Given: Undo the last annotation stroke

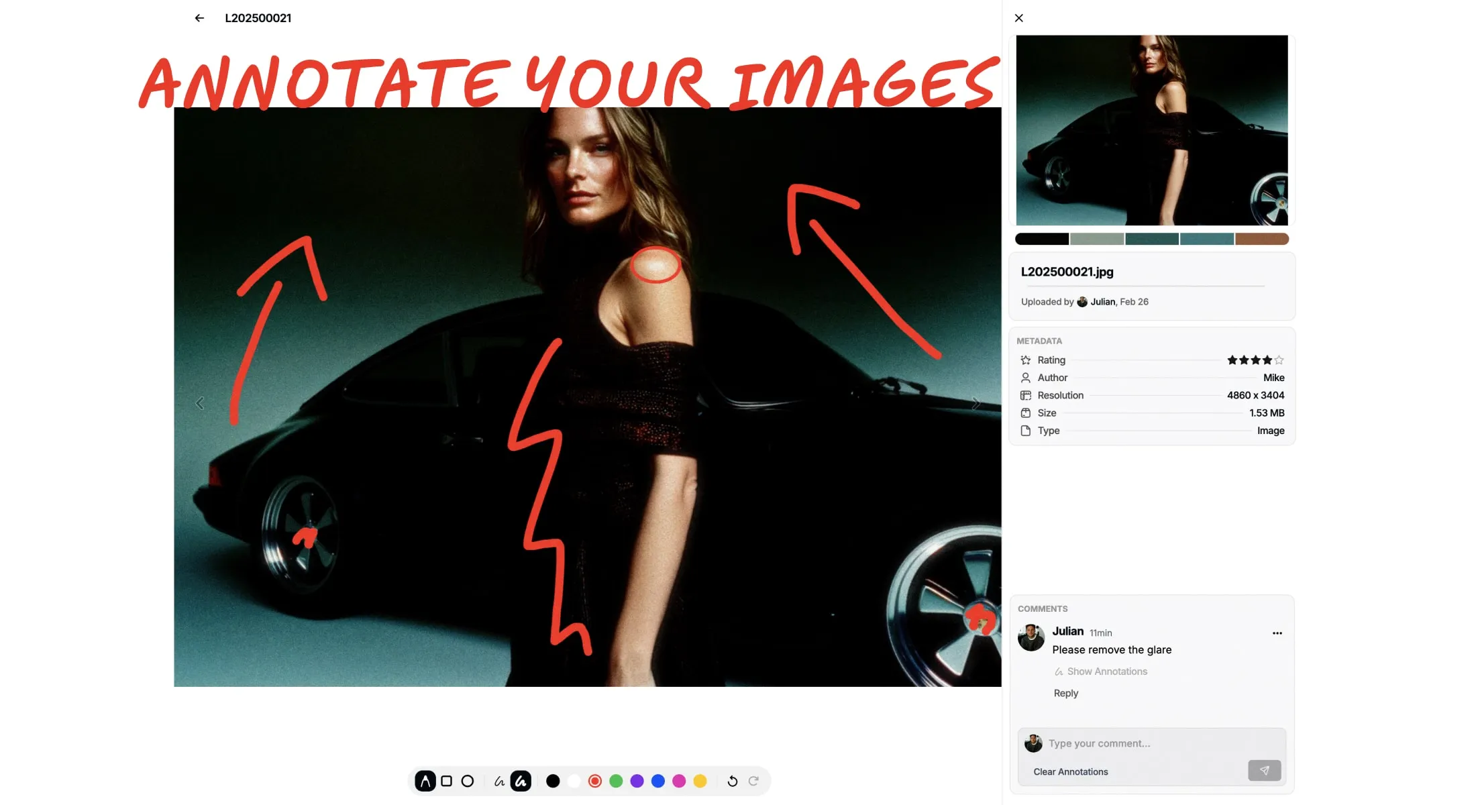Looking at the screenshot, I should click(733, 781).
